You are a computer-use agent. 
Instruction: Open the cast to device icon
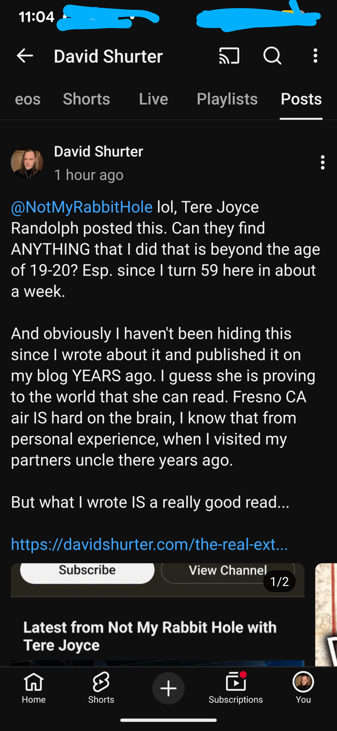click(229, 56)
